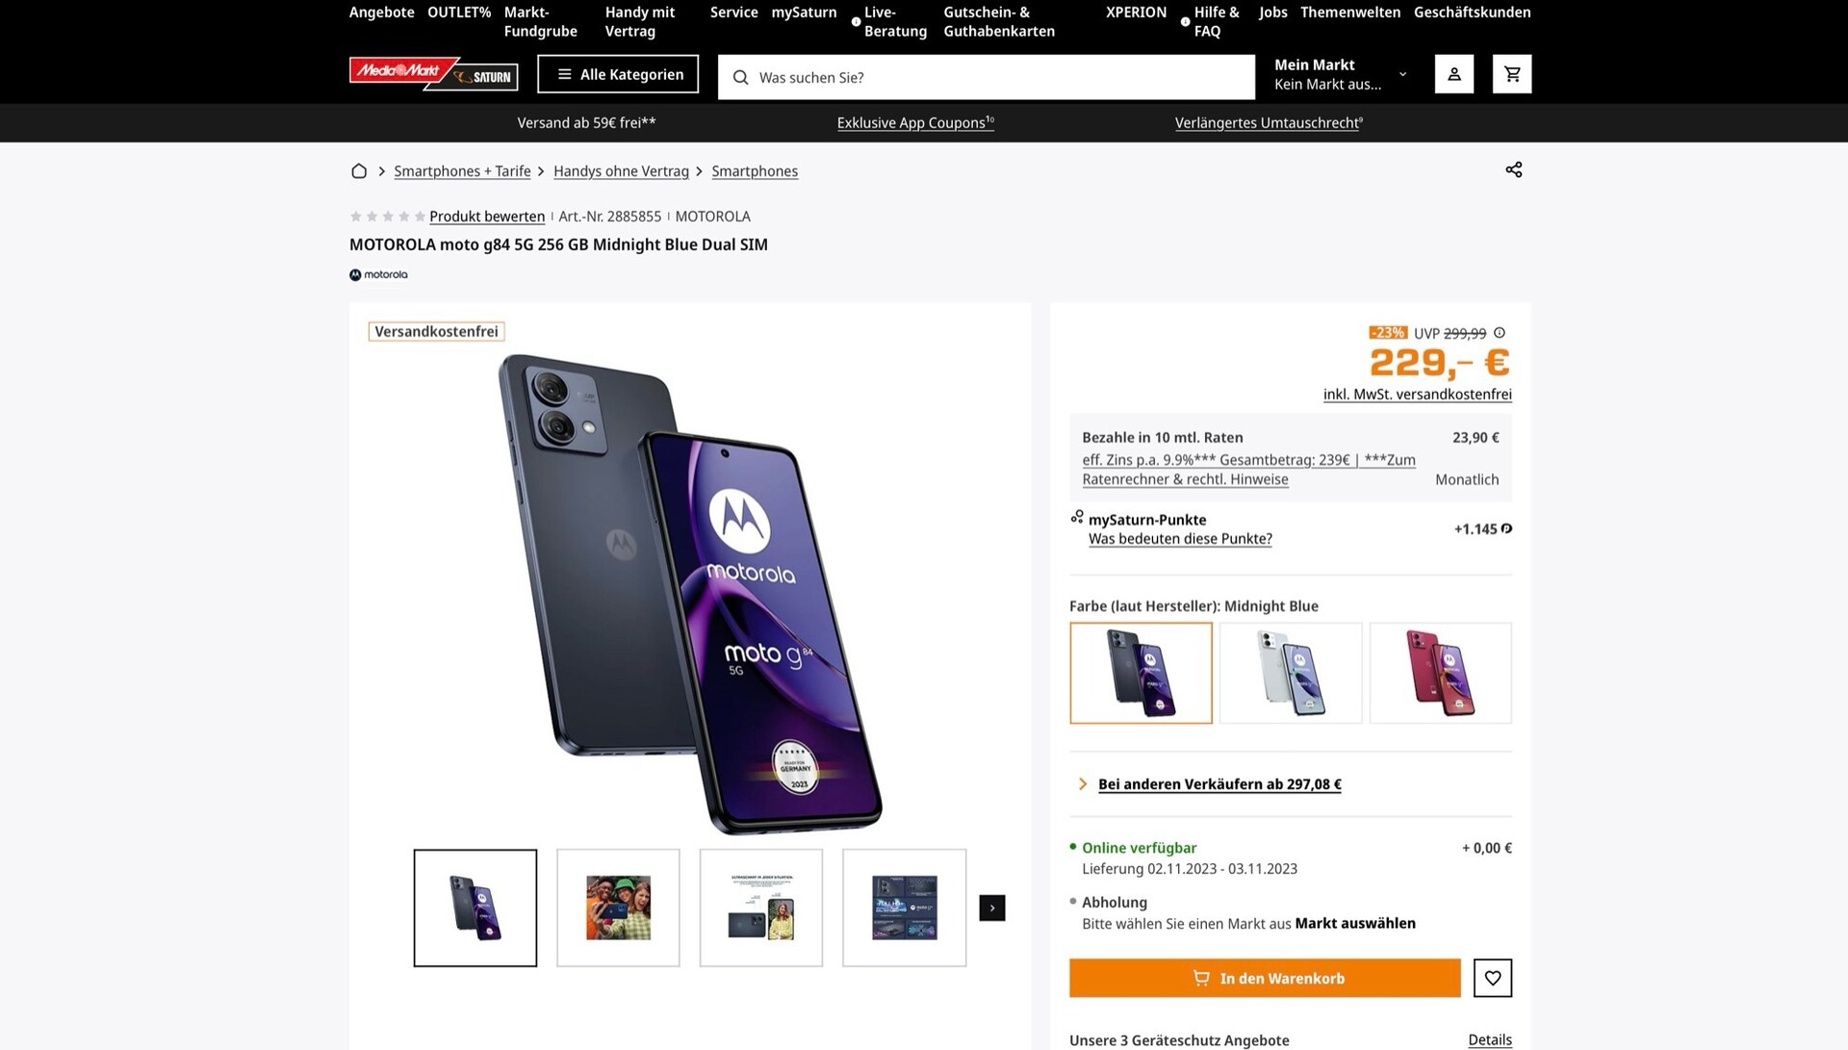The image size is (1848, 1050).
Task: Add product to wishlist heart
Action: [1492, 978]
